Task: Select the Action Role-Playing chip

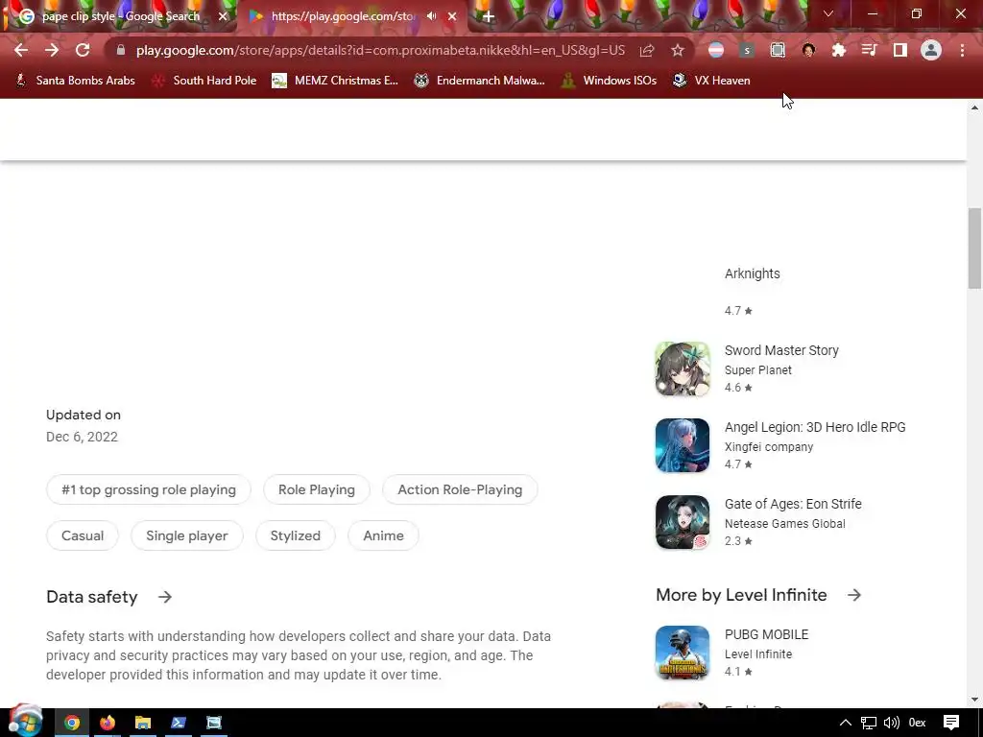Action: 460,489
